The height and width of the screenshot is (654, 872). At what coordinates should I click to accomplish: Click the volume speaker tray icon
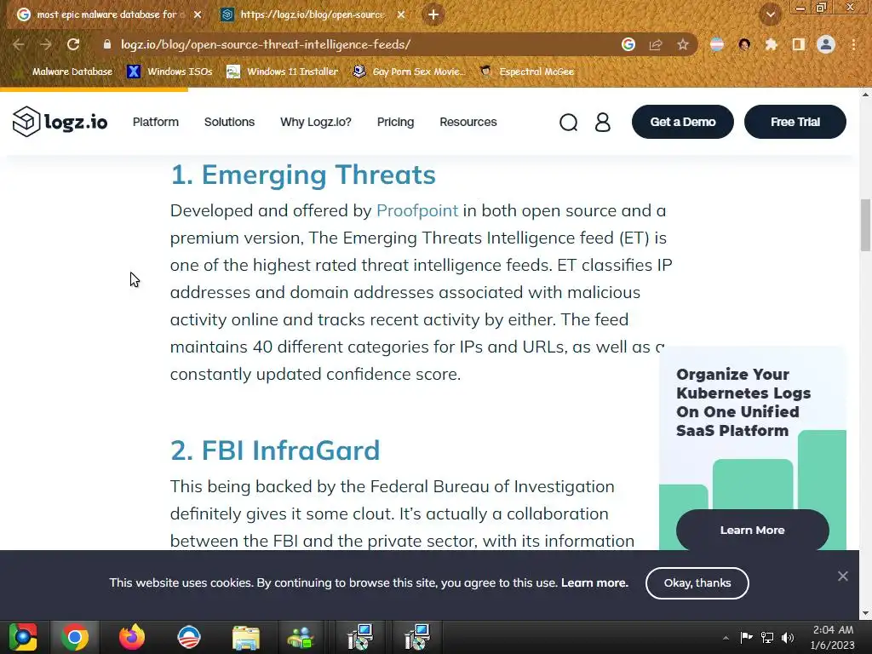(x=788, y=637)
